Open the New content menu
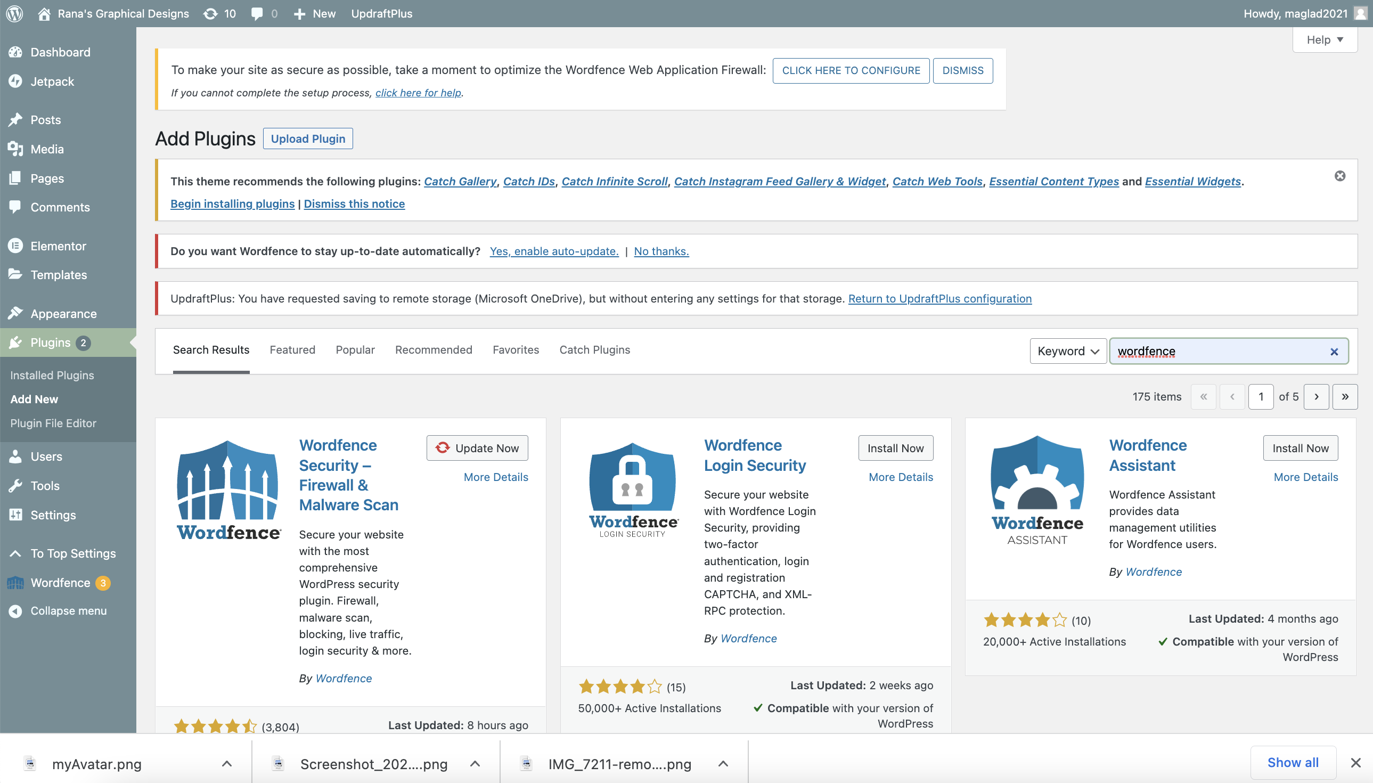 [x=315, y=13]
